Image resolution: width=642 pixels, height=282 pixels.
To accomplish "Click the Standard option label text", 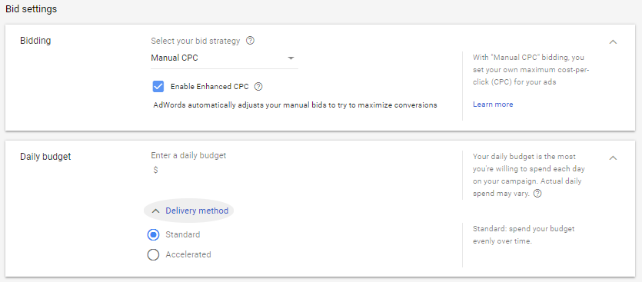I will (183, 234).
